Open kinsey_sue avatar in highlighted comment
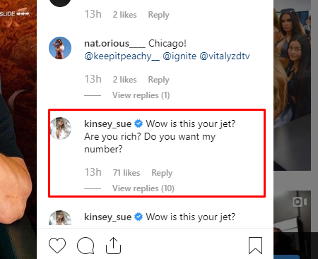The image size is (318, 259). [61, 128]
